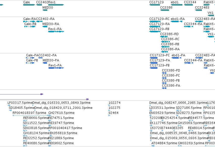215x147 pixels.
Task: Select the GH18134.5prime EST label
Action: click(36, 133)
